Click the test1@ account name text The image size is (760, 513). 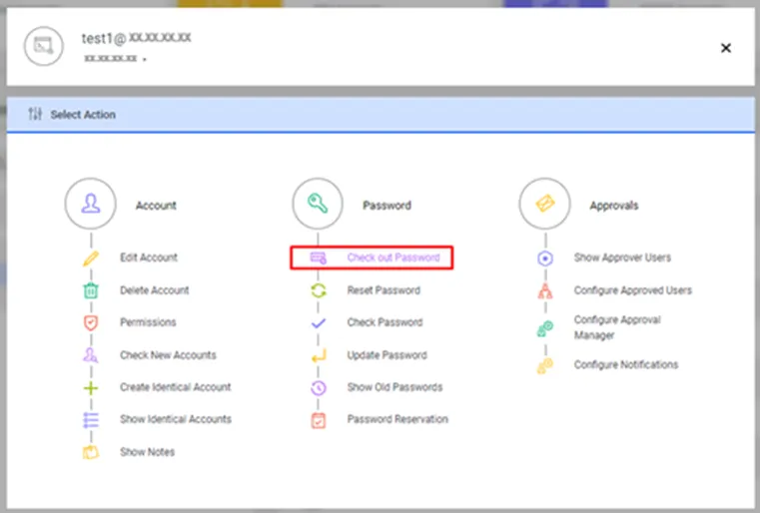136,38
